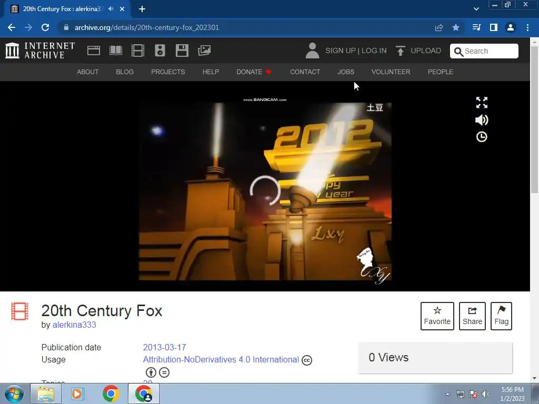
Task: Open system volume tray icon
Action: tap(486, 394)
